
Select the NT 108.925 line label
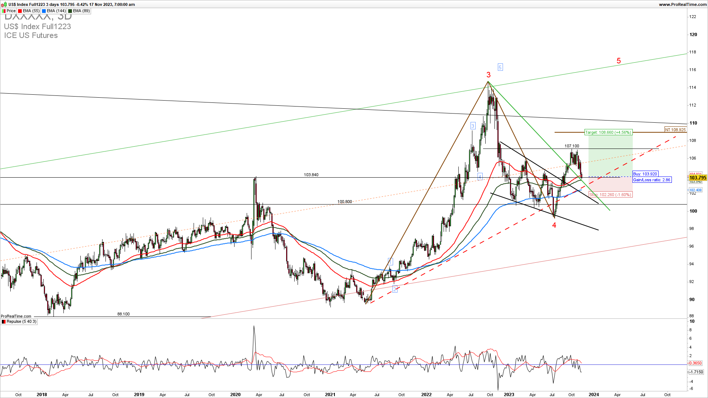point(676,130)
